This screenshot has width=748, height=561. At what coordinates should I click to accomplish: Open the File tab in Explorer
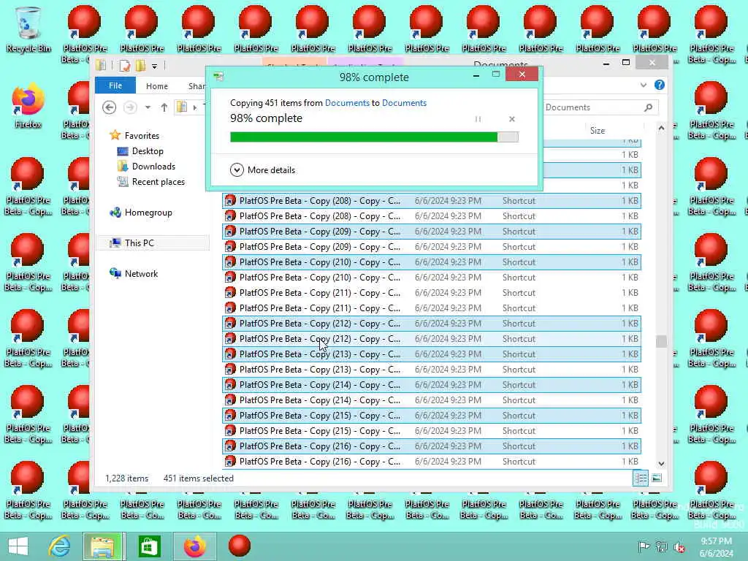[115, 86]
